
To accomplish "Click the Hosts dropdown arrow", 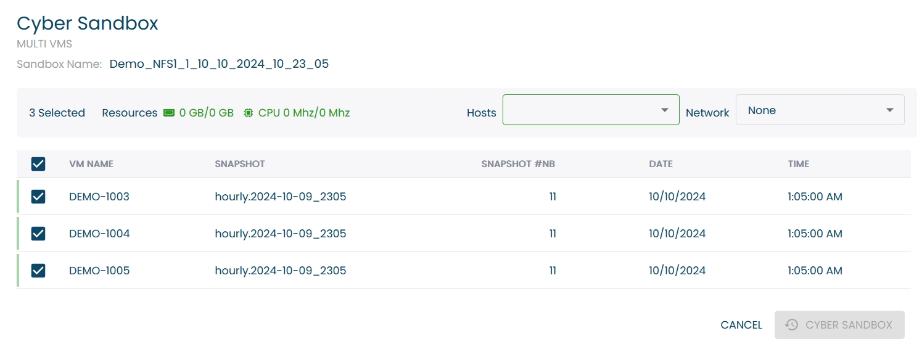I will pyautogui.click(x=665, y=110).
